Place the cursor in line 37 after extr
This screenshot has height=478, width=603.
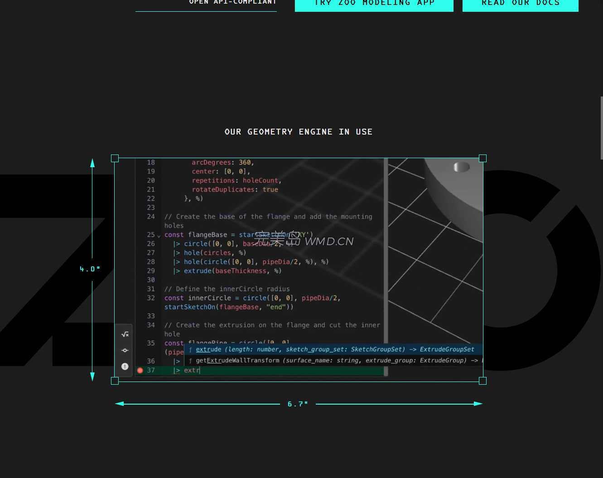[200, 370]
